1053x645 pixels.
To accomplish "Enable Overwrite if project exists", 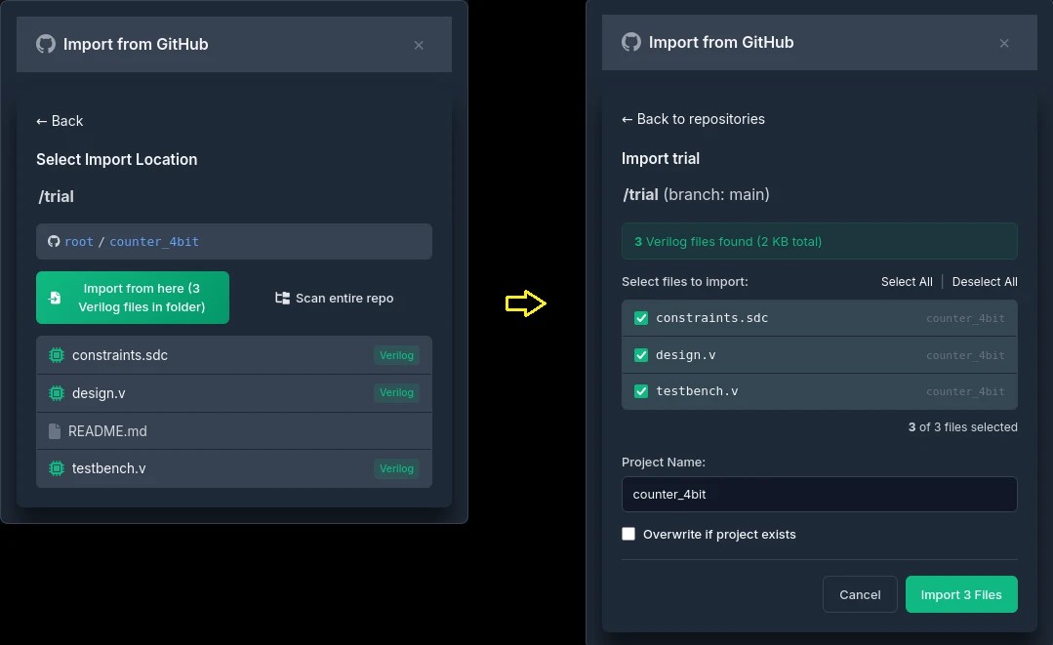I will click(628, 534).
